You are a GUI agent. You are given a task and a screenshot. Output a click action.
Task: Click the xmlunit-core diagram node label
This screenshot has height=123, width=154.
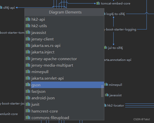click(9, 114)
